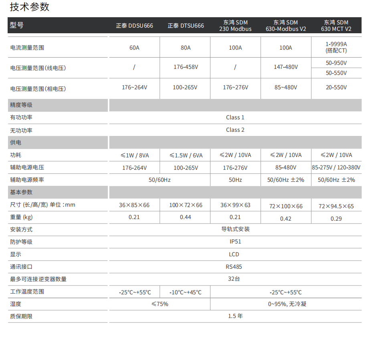Screen dimensions: 376x338
Task: Click the 功耗 row label
Action: point(16,155)
